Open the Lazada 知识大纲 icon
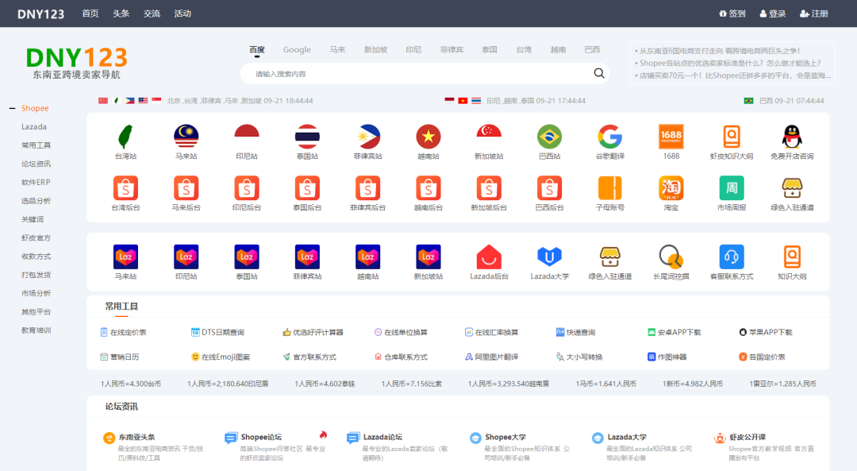The height and width of the screenshot is (471, 857). coord(792,257)
